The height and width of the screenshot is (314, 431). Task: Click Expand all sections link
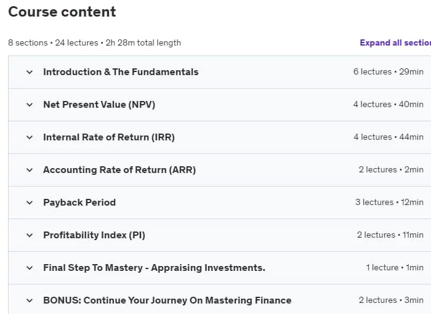(x=395, y=42)
